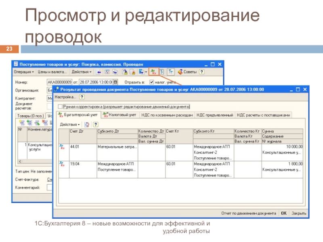The height and width of the screenshot is (242, 323).
Task: Click the Дт/Кт icon of the 19.04 row
Action: [x=62, y=164]
